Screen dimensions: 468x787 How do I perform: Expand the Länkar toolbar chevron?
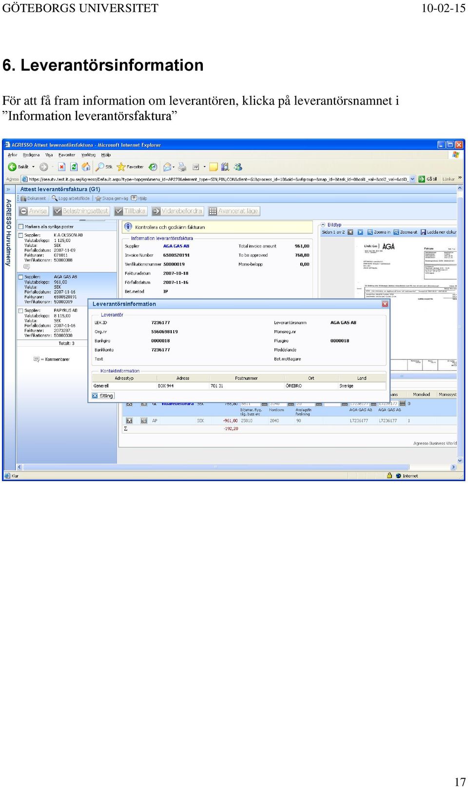coord(460,178)
